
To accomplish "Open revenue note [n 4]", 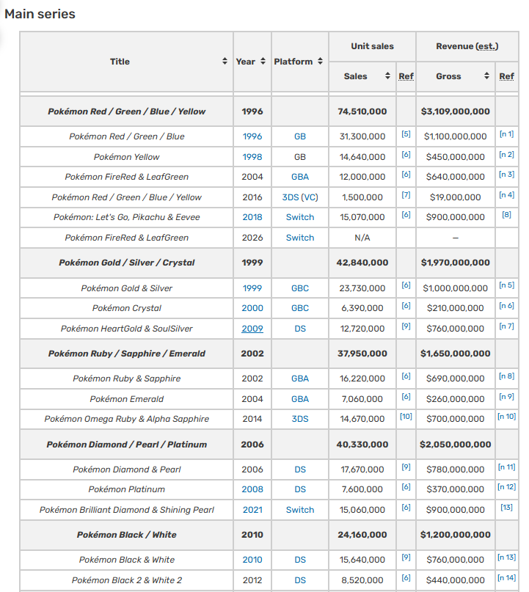I will point(506,195).
